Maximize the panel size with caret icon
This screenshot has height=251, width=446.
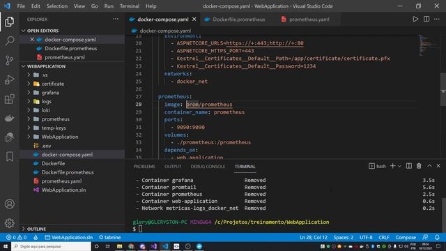pyautogui.click(x=429, y=166)
